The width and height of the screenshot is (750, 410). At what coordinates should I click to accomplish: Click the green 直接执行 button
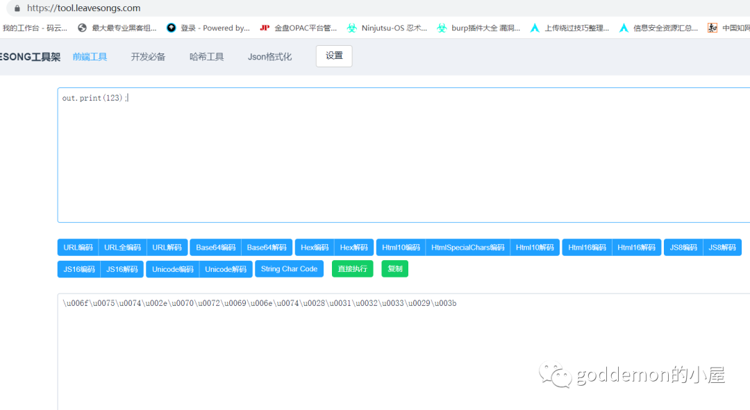(353, 269)
